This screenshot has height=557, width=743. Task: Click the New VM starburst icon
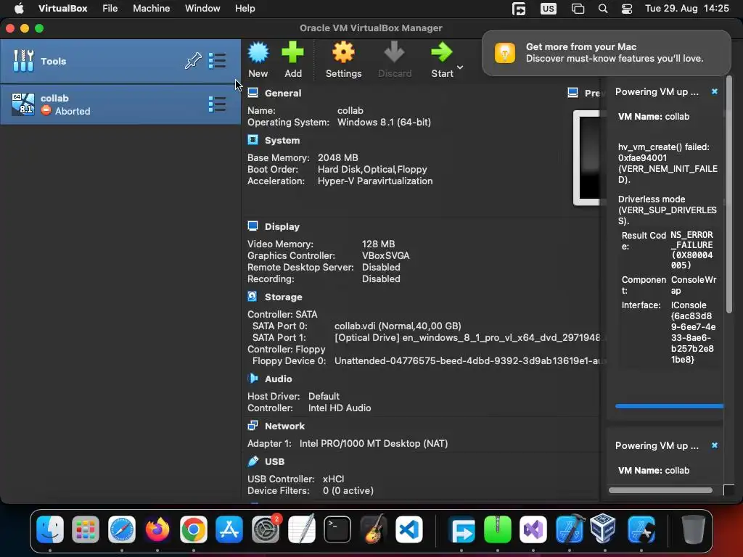[258, 52]
